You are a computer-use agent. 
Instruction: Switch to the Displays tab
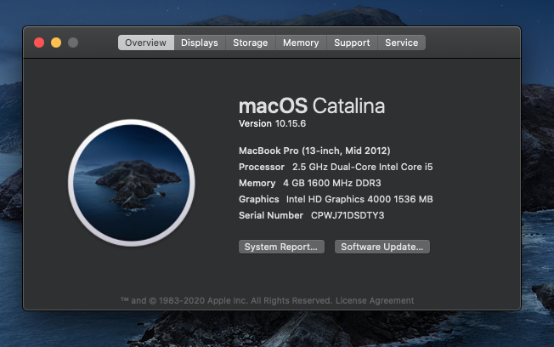point(200,43)
